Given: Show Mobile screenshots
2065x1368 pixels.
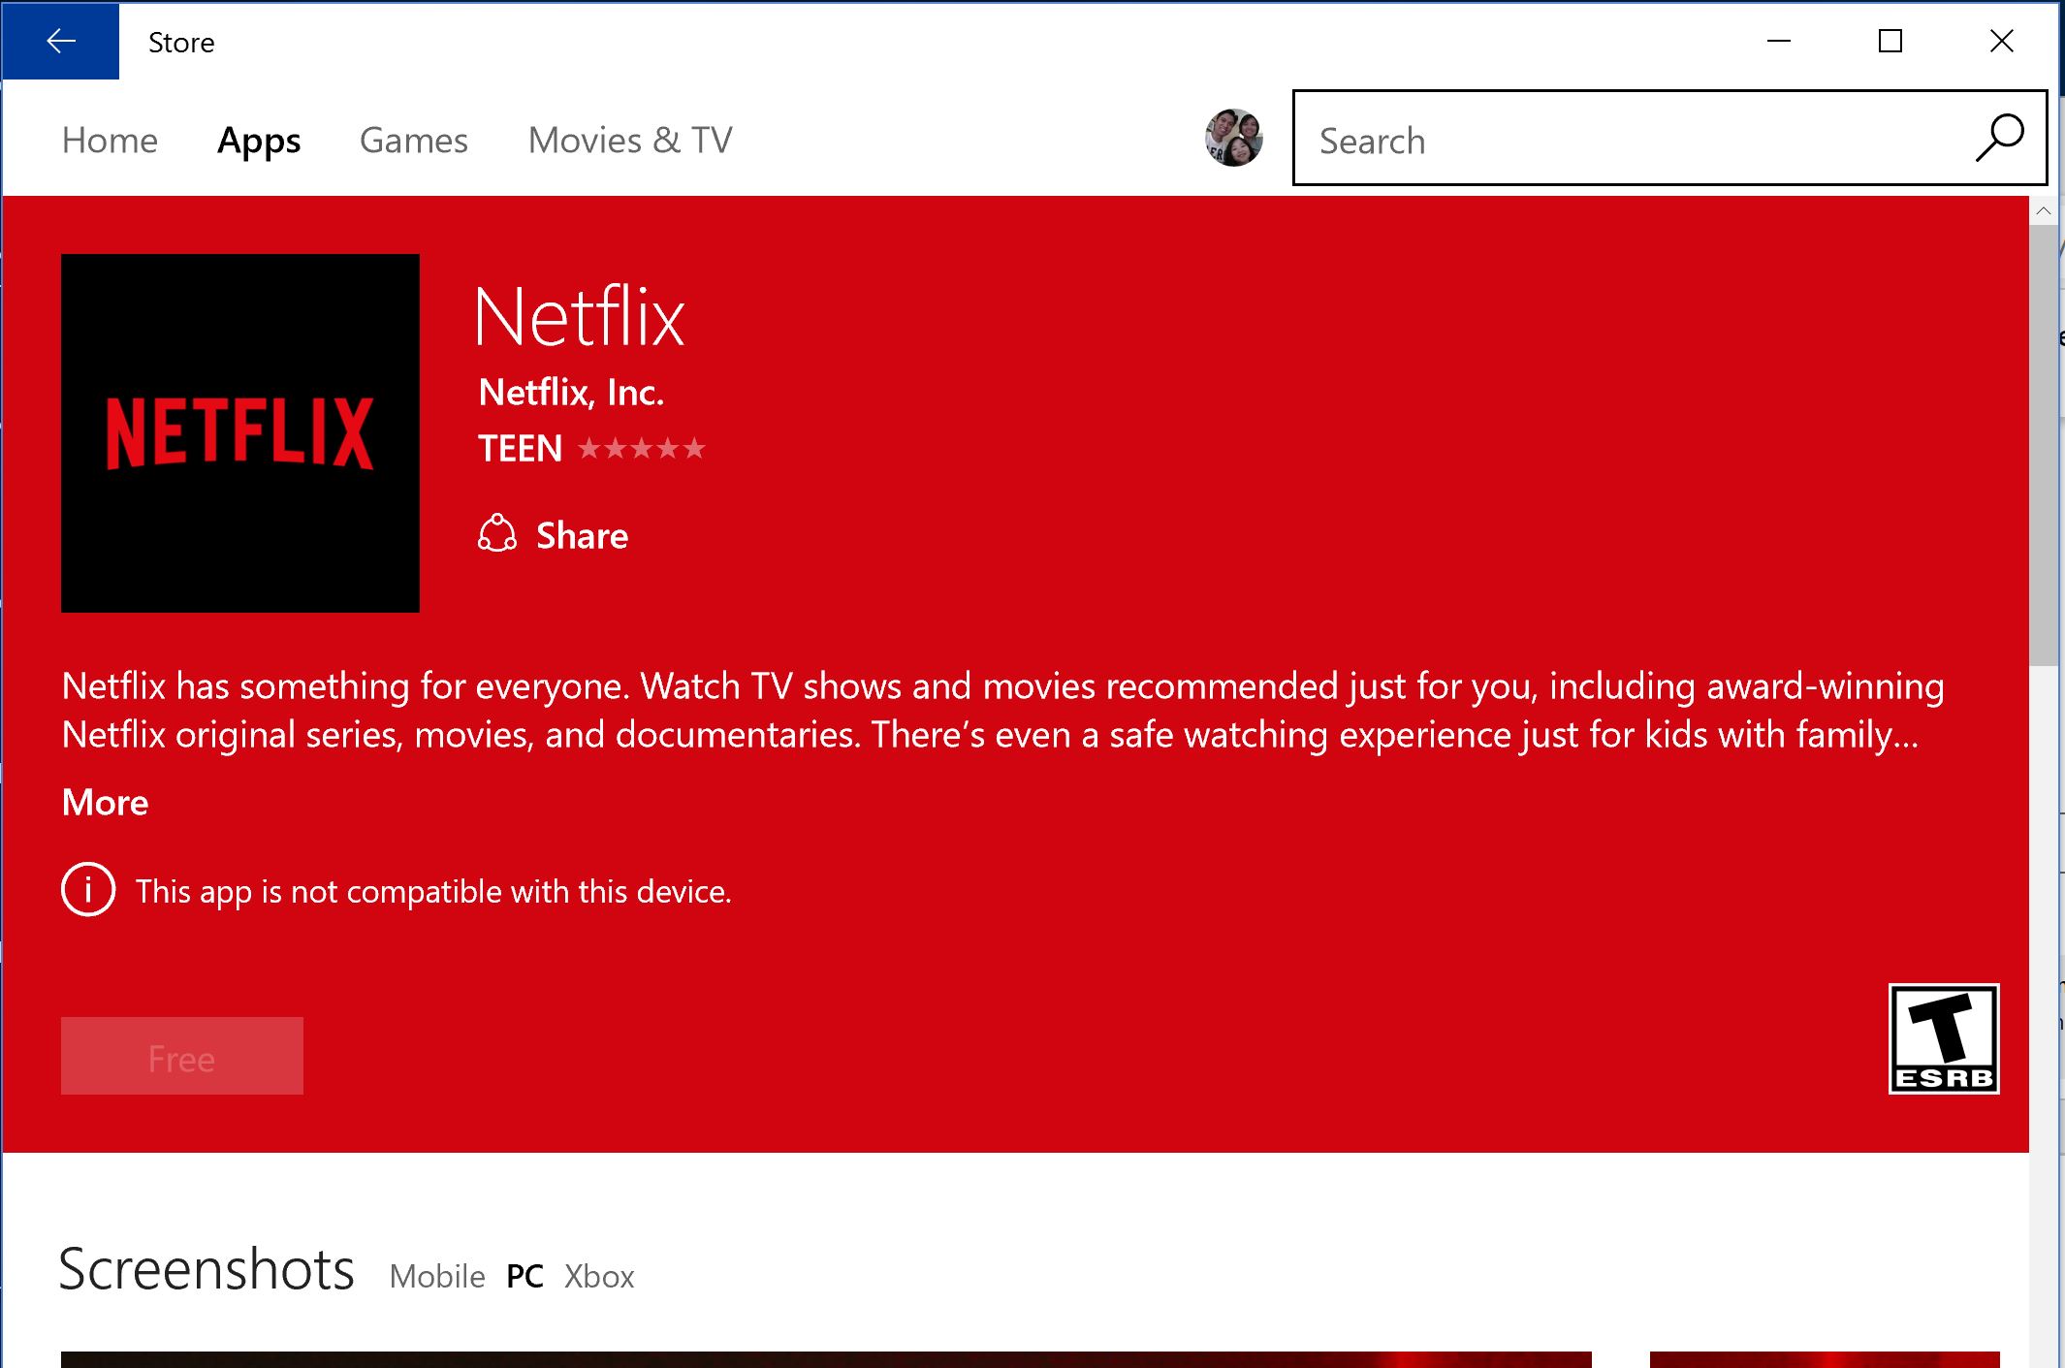Looking at the screenshot, I should coord(436,1276).
